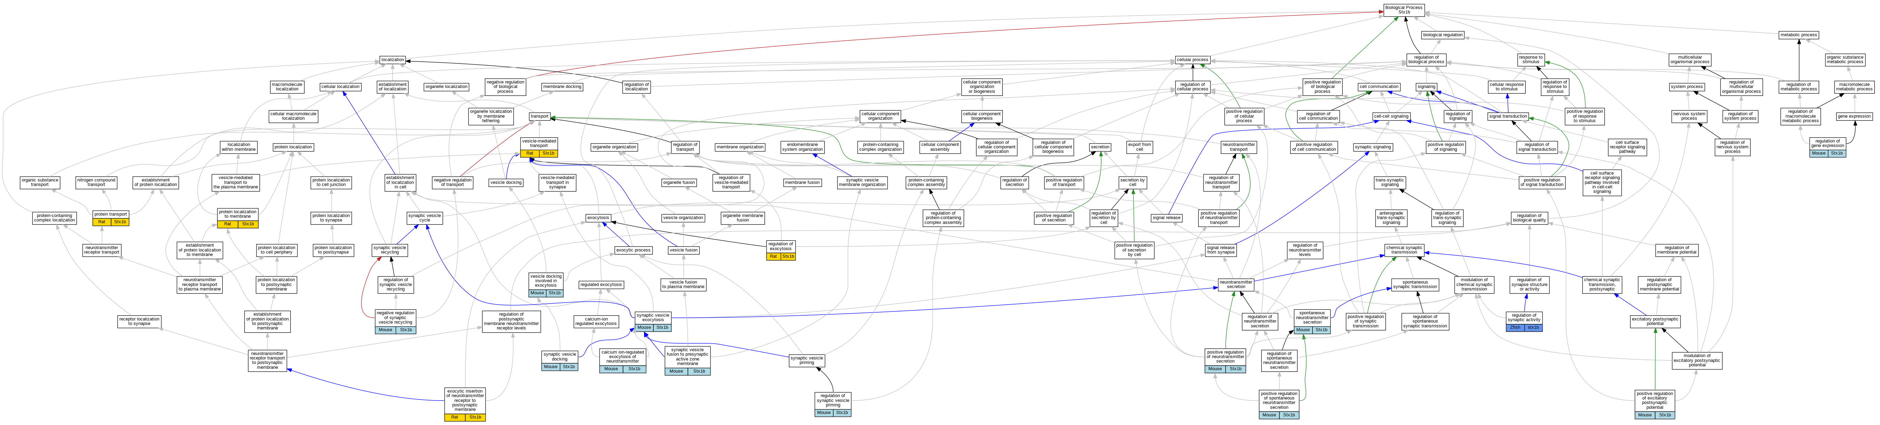Select the 'cell-cell signaling' node
This screenshot has width=1880, height=425.
pos(1391,116)
